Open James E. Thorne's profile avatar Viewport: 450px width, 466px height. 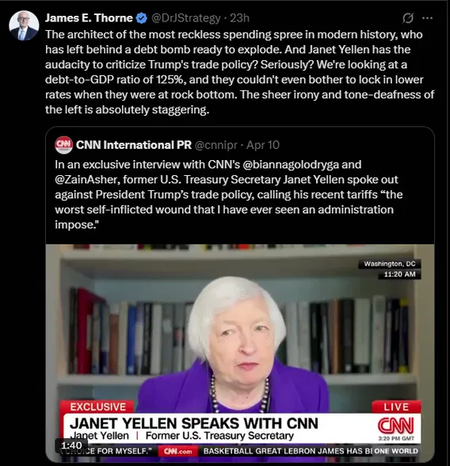click(x=24, y=25)
